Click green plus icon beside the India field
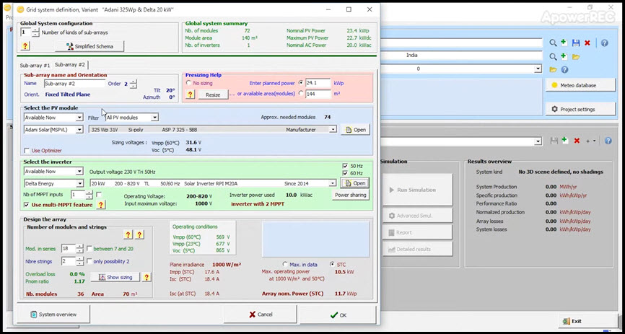The image size is (625, 334). (x=564, y=56)
